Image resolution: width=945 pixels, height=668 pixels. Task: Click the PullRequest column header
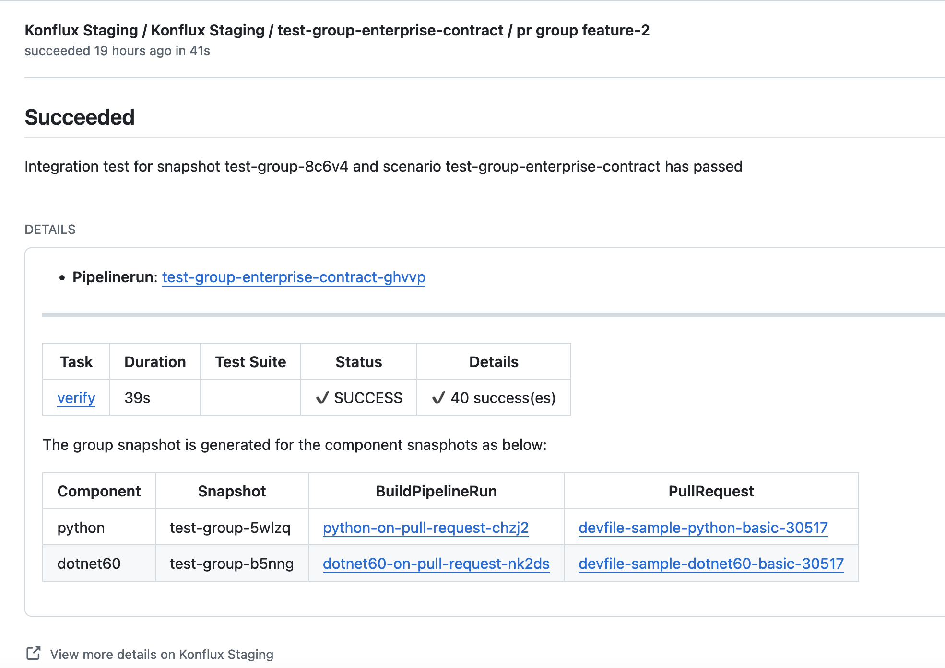point(711,491)
